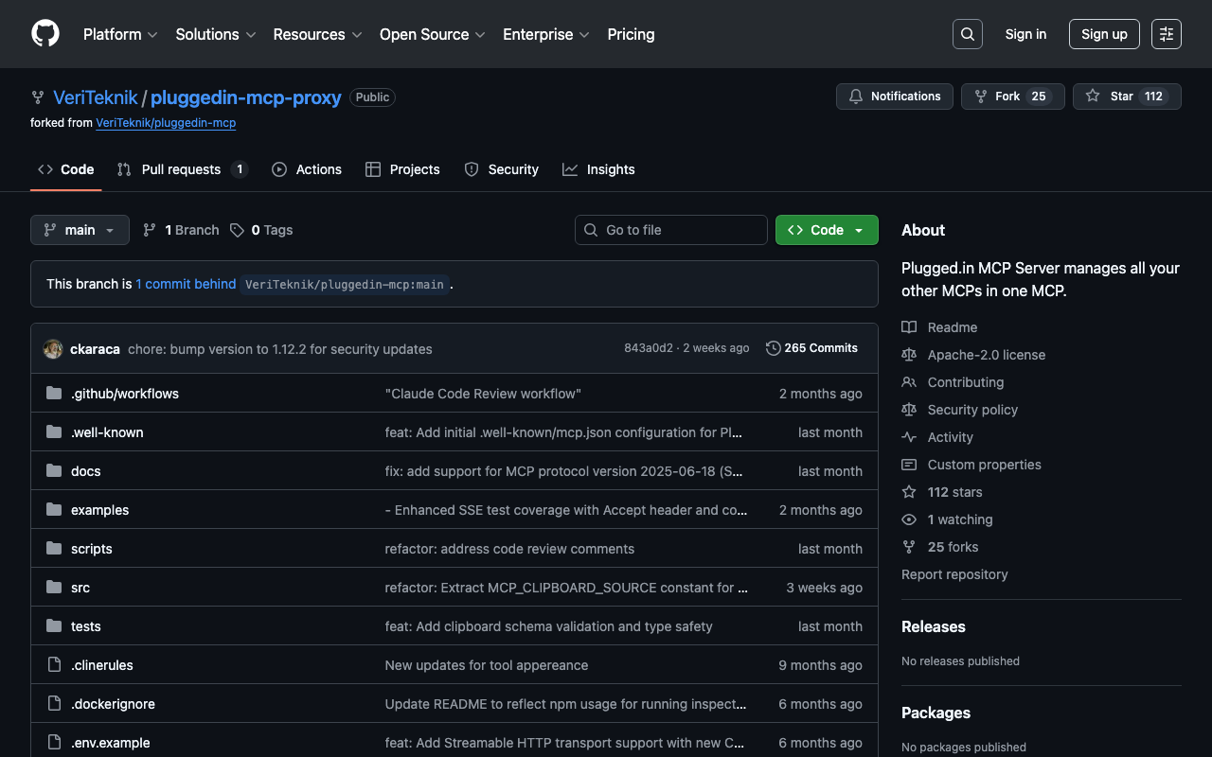Click the GitHub logo icon
This screenshot has width=1212, height=757.
click(45, 34)
